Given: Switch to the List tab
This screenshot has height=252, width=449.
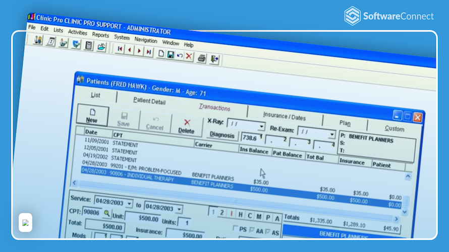Looking at the screenshot, I should point(96,95).
